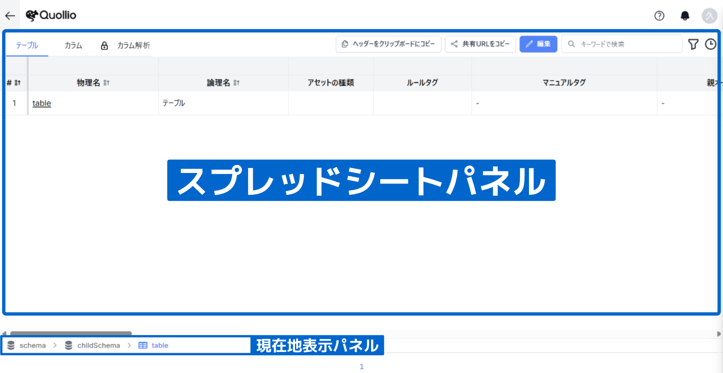Click 共有URLをコピー button

[x=480, y=44]
